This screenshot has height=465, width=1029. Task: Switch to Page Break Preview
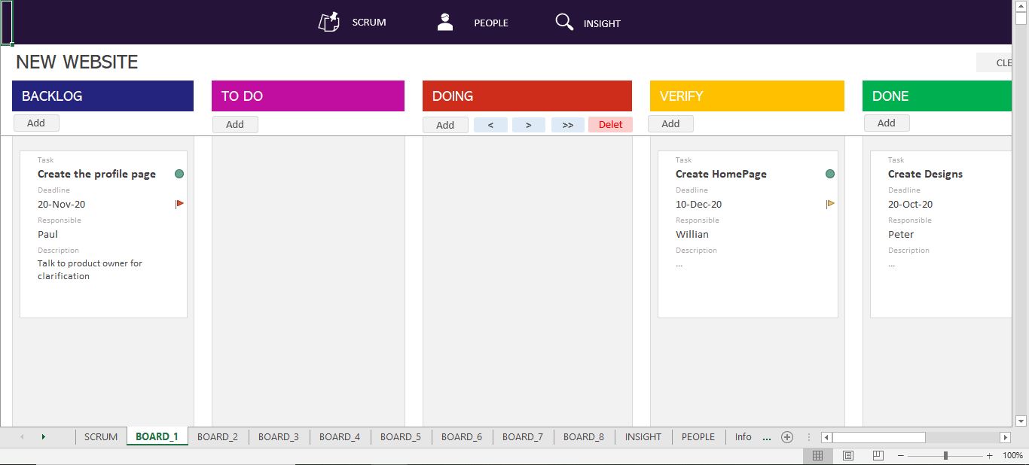pos(878,456)
